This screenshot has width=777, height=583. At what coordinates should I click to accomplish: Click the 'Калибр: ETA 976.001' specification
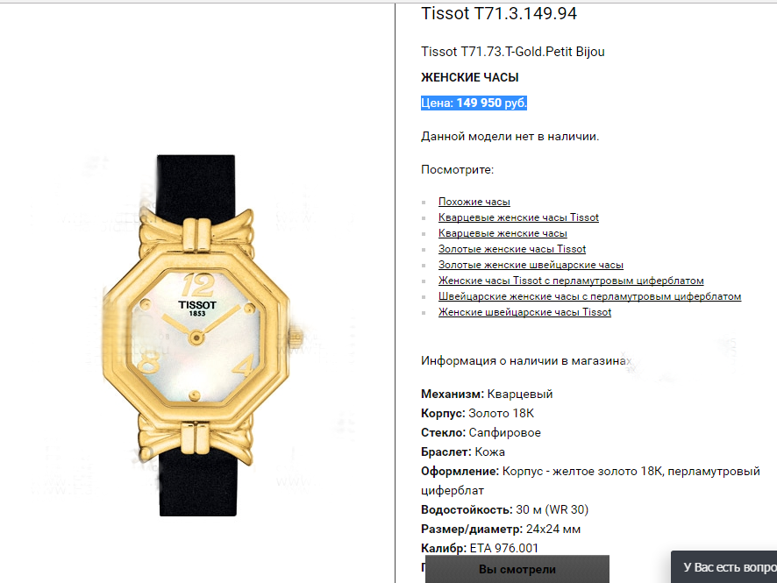point(480,548)
